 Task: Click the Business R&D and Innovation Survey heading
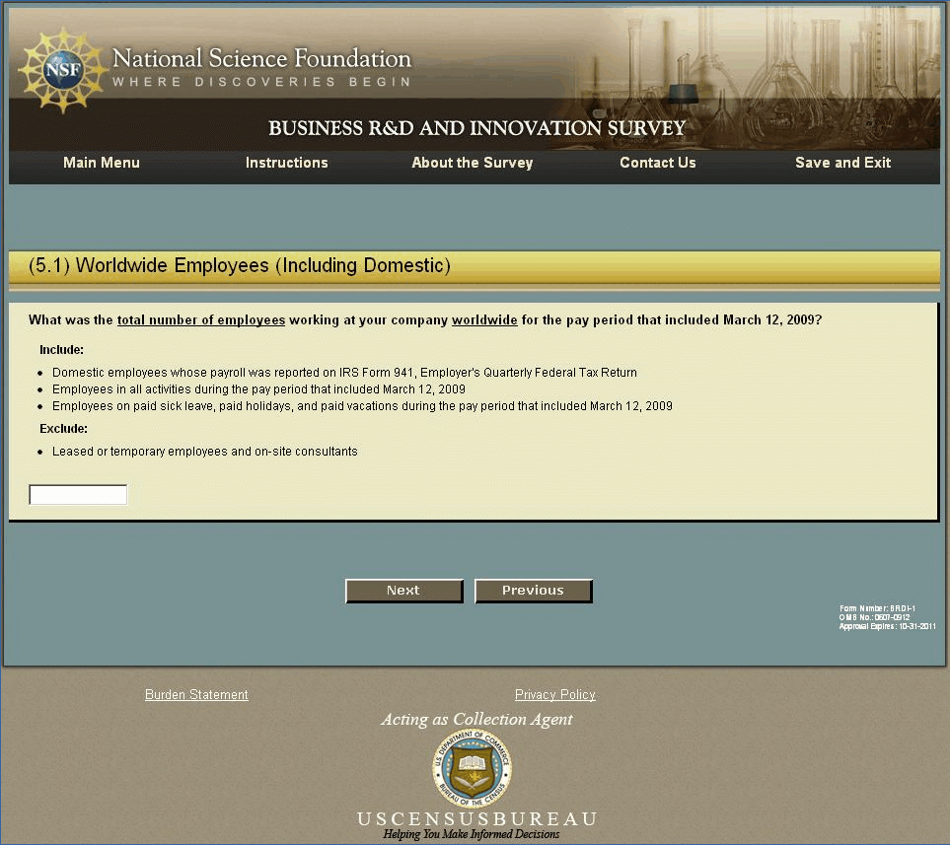point(476,129)
